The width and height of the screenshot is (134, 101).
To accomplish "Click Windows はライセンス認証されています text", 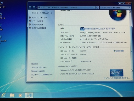I will click(x=76, y=70).
